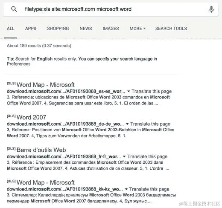
Task: Click the [XLS] tag on Barre d'outils result
Action: 11,149
